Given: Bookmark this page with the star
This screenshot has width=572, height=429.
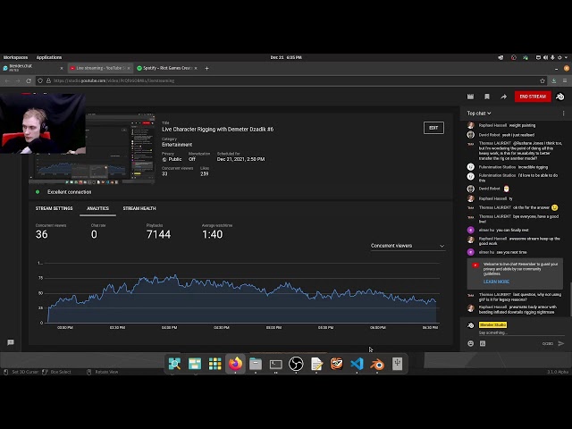Looking at the screenshot, I should point(543,80).
